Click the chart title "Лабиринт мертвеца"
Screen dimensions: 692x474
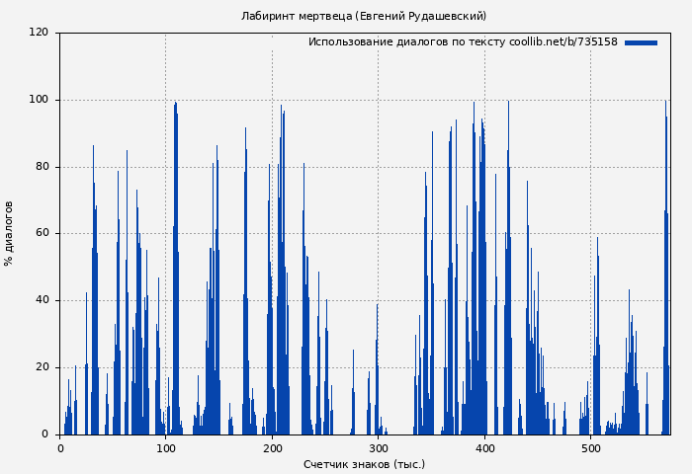pos(364,16)
